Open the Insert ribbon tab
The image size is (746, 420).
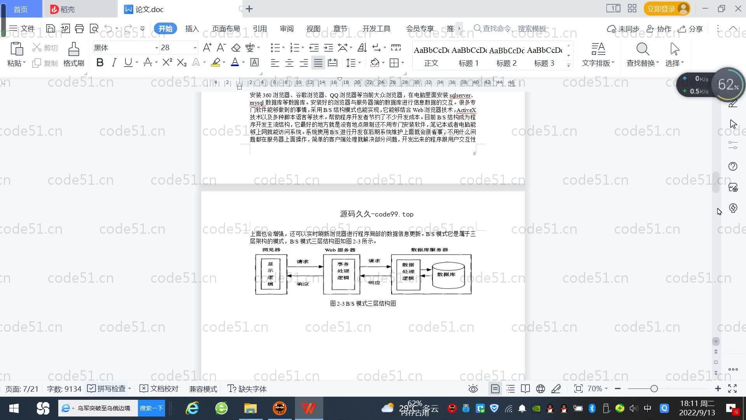pyautogui.click(x=192, y=29)
